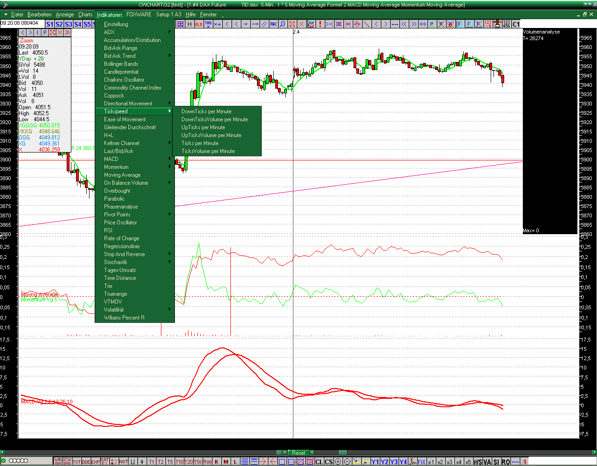597x466 pixels.
Task: Open the FOXWARE menu
Action: point(139,14)
